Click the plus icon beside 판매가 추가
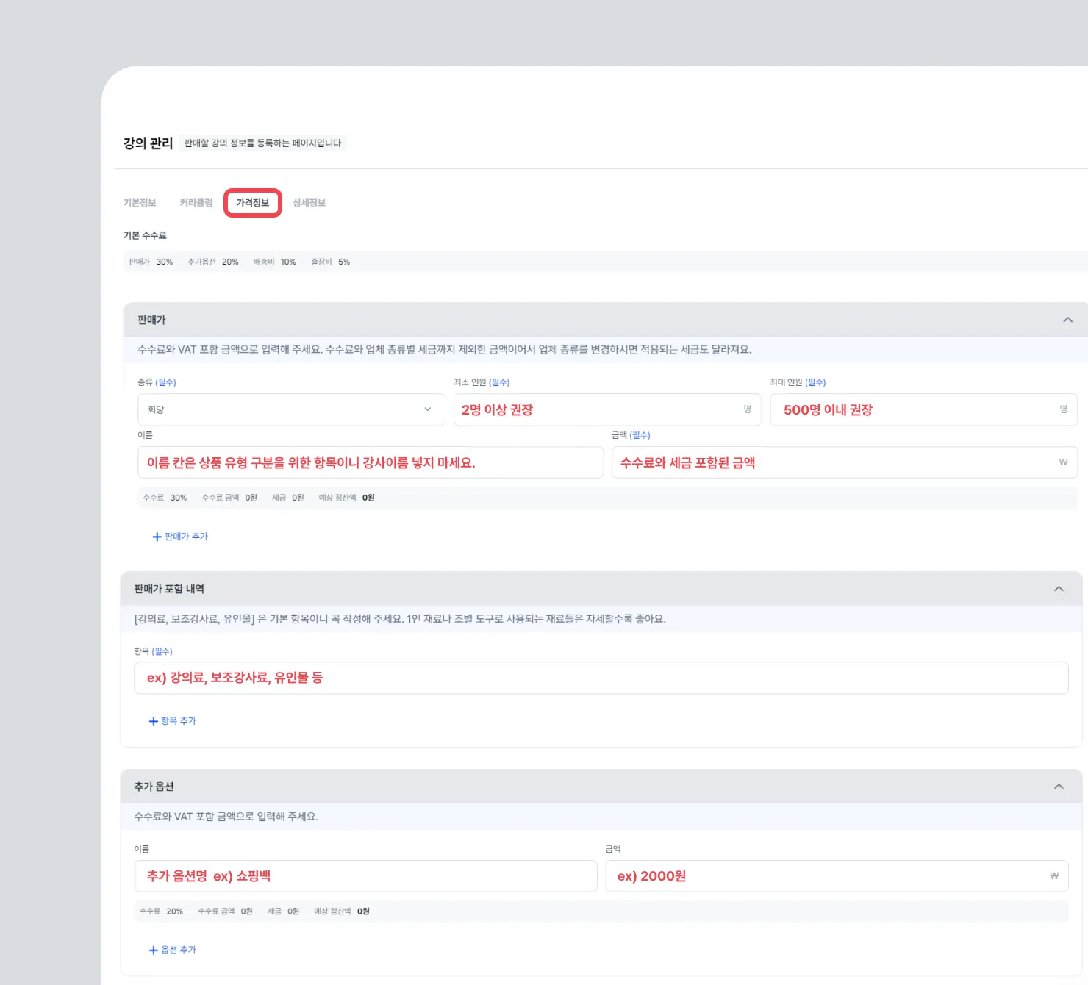 [157, 537]
